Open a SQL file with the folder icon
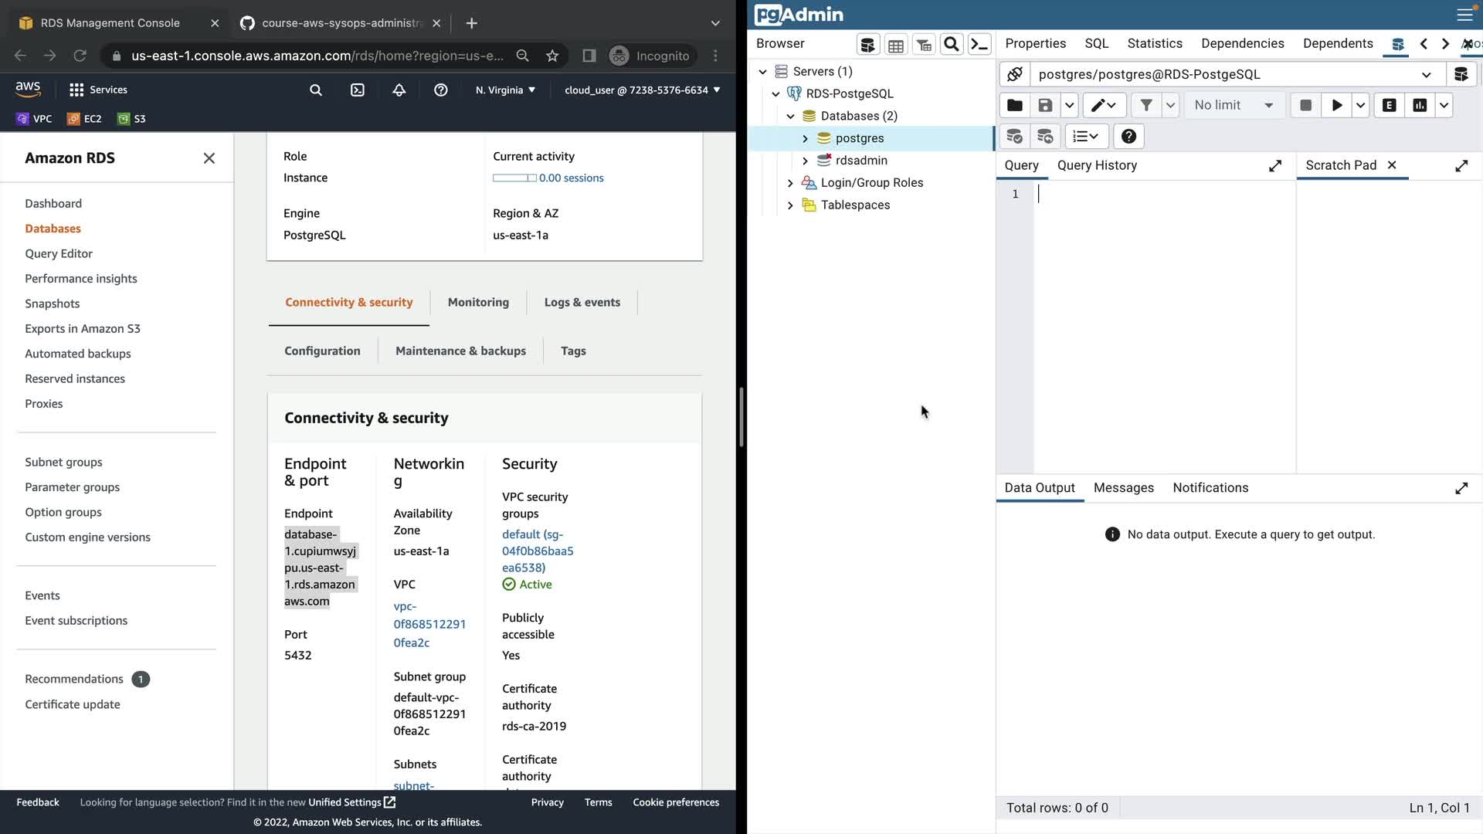 tap(1015, 106)
